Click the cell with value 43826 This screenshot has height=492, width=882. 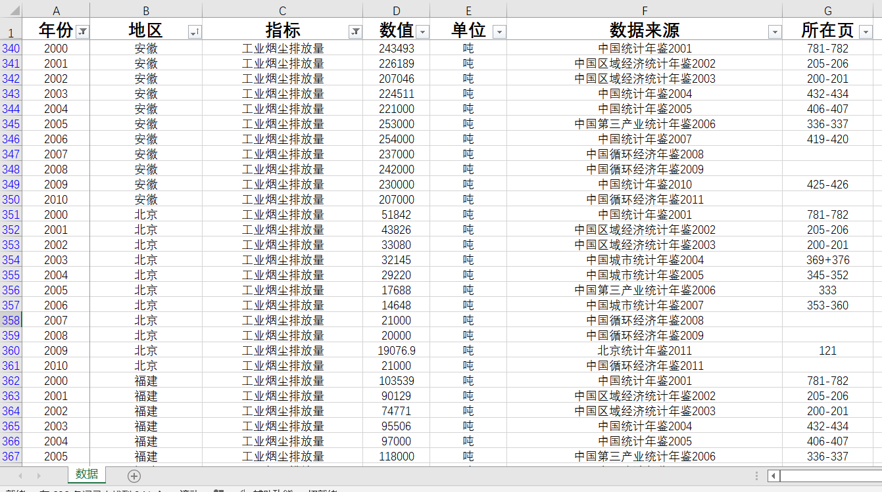tap(397, 230)
